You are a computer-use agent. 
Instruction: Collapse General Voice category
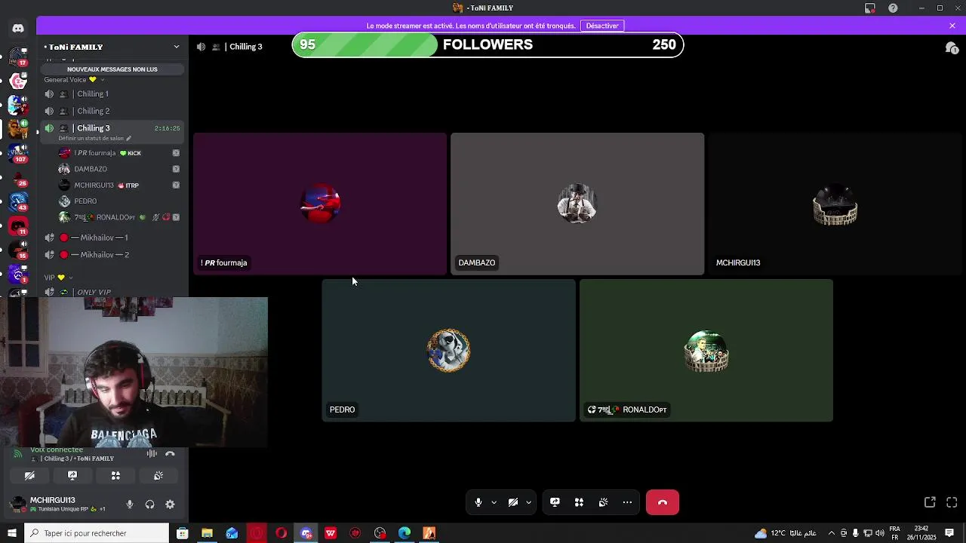click(x=74, y=80)
